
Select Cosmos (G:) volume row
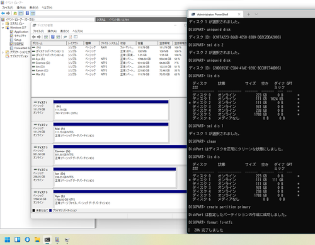(109, 63)
